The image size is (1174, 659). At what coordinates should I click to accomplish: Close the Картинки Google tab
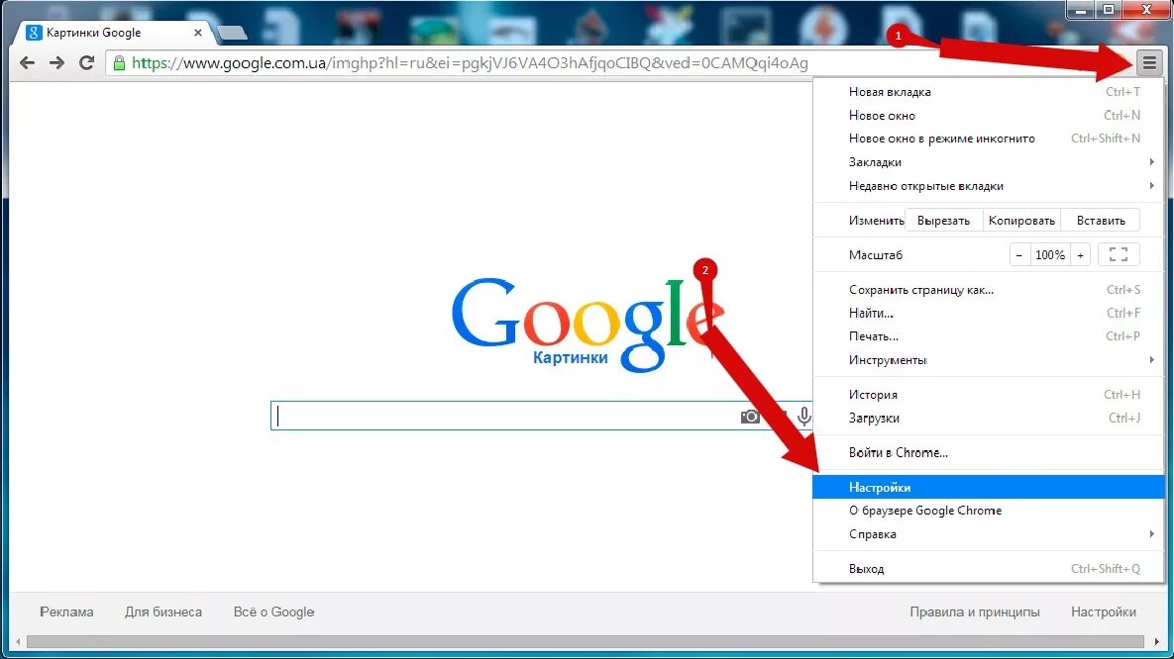[198, 33]
